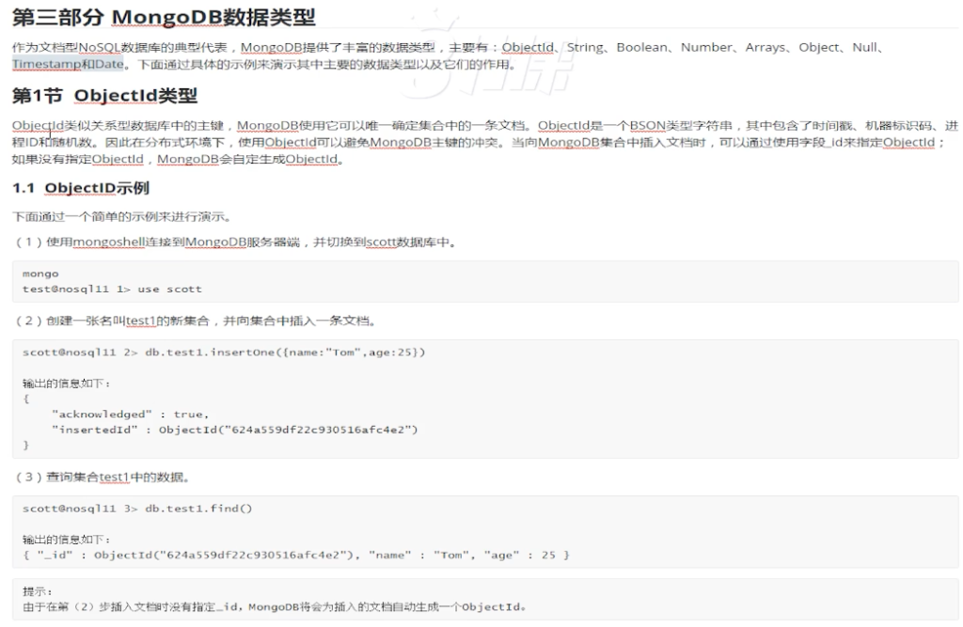Click the heading "第1节 ObjectId类型"
This screenshot has height=627, width=963.
pyautogui.click(x=104, y=96)
